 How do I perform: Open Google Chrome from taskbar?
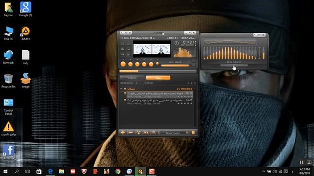pyautogui.click(x=118, y=172)
